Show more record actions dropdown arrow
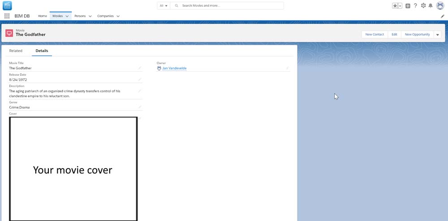Image resolution: width=448 pixels, height=221 pixels. [437, 35]
